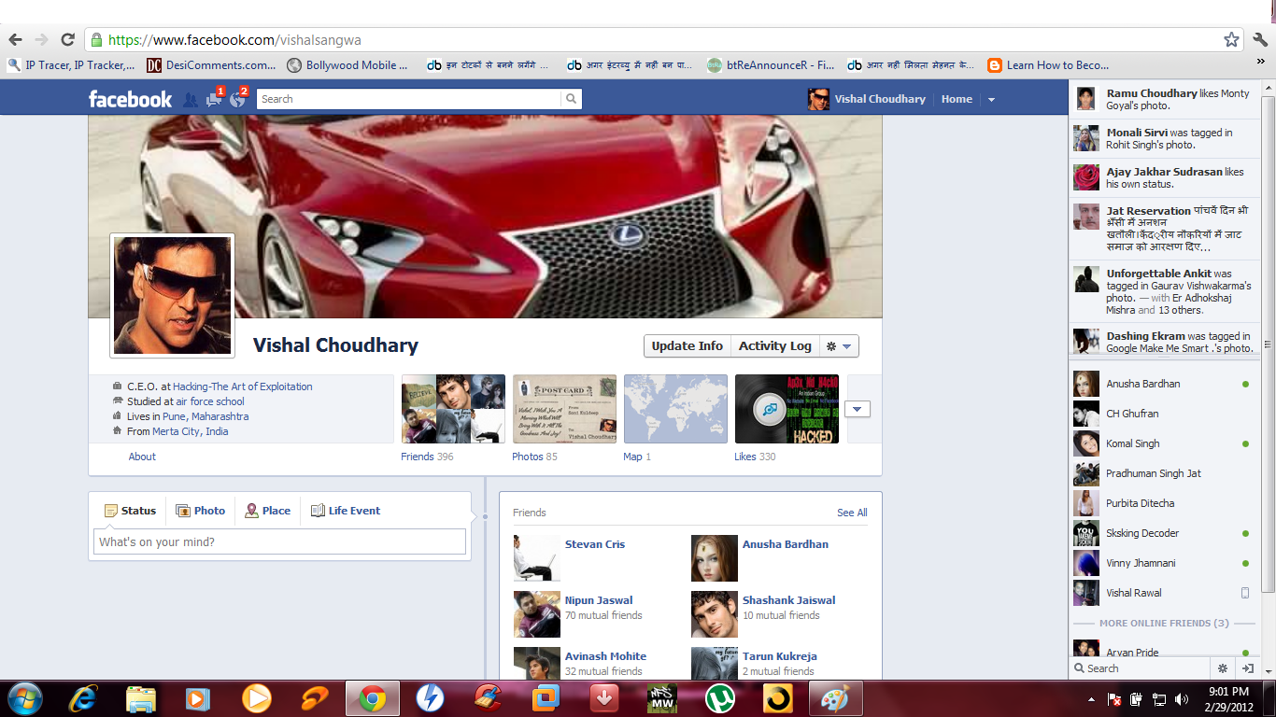
Task: Mute system volume from the tray speaker
Action: 1179,697
